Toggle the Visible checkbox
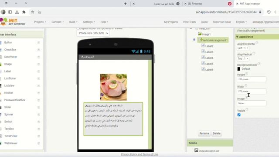The image size is (279, 157). pyautogui.click(x=239, y=115)
